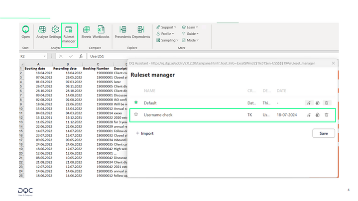Click the NAME column header
The image size is (358, 201).
(x=149, y=91)
